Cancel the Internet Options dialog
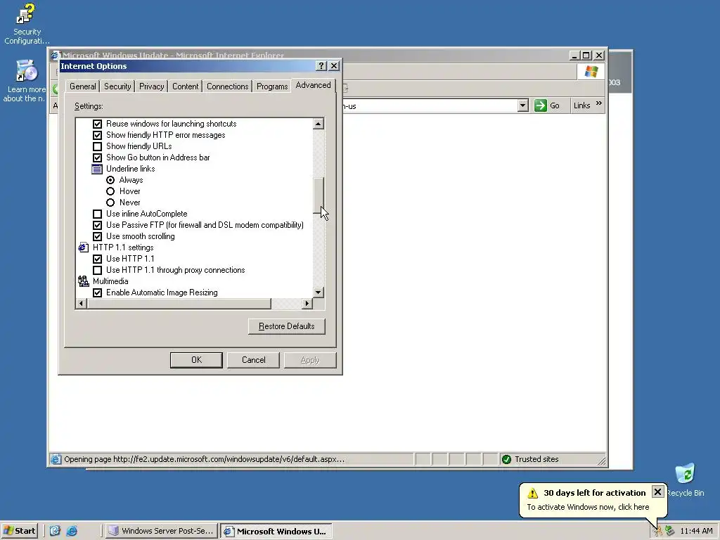The width and height of the screenshot is (720, 540). coord(253,360)
